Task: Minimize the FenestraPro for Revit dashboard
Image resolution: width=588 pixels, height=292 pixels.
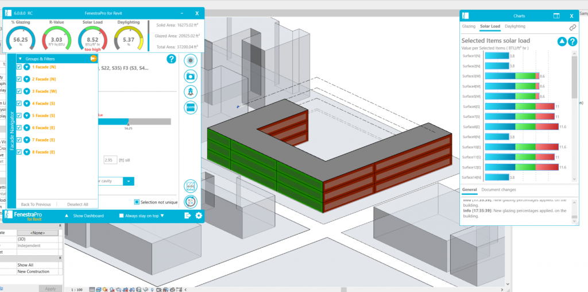Action: (182, 13)
